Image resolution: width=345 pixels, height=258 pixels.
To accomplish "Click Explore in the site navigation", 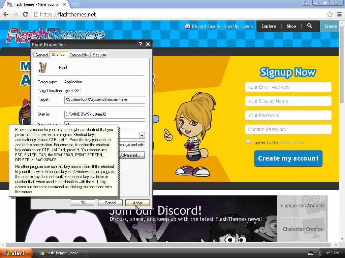I will [269, 26].
